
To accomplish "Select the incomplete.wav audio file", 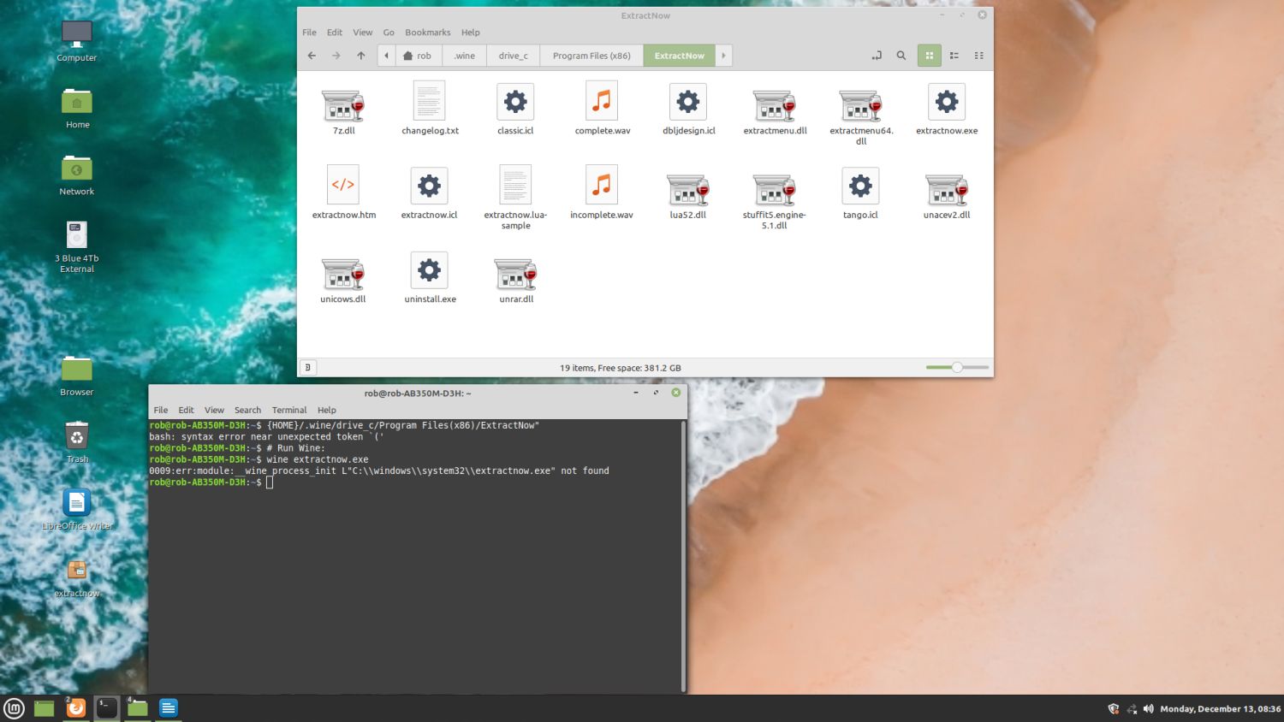I will tap(602, 185).
